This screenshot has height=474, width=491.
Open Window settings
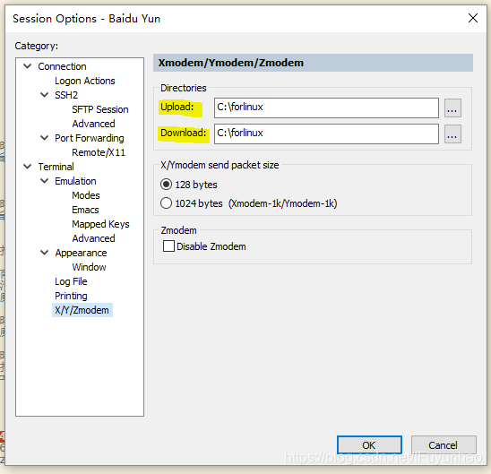click(x=89, y=267)
